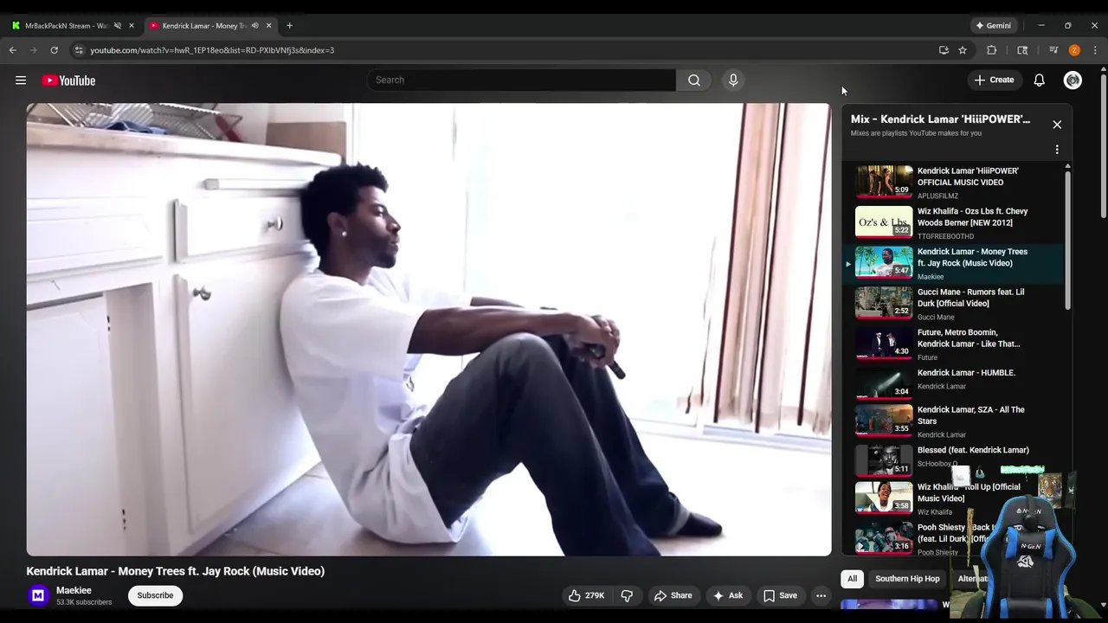Go back in browser history
This screenshot has height=623, width=1108.
pos(13,50)
